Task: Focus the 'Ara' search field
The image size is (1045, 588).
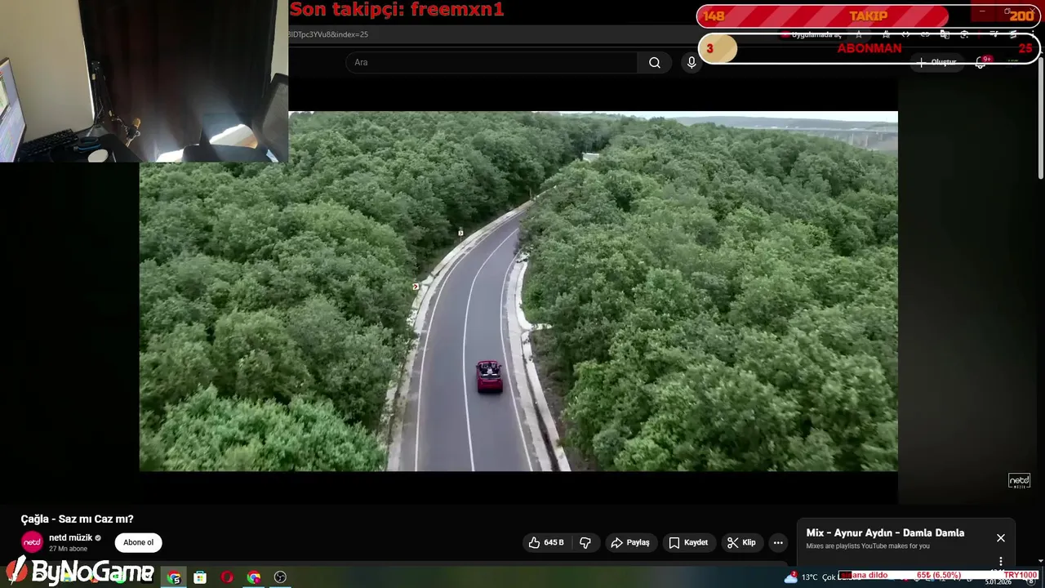Action: pyautogui.click(x=491, y=63)
